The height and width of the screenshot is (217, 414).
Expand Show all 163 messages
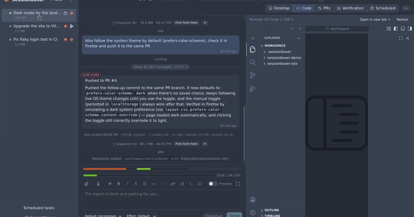[160, 67]
